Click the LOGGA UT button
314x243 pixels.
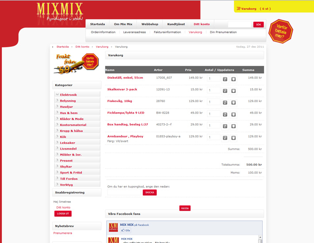coord(63,213)
